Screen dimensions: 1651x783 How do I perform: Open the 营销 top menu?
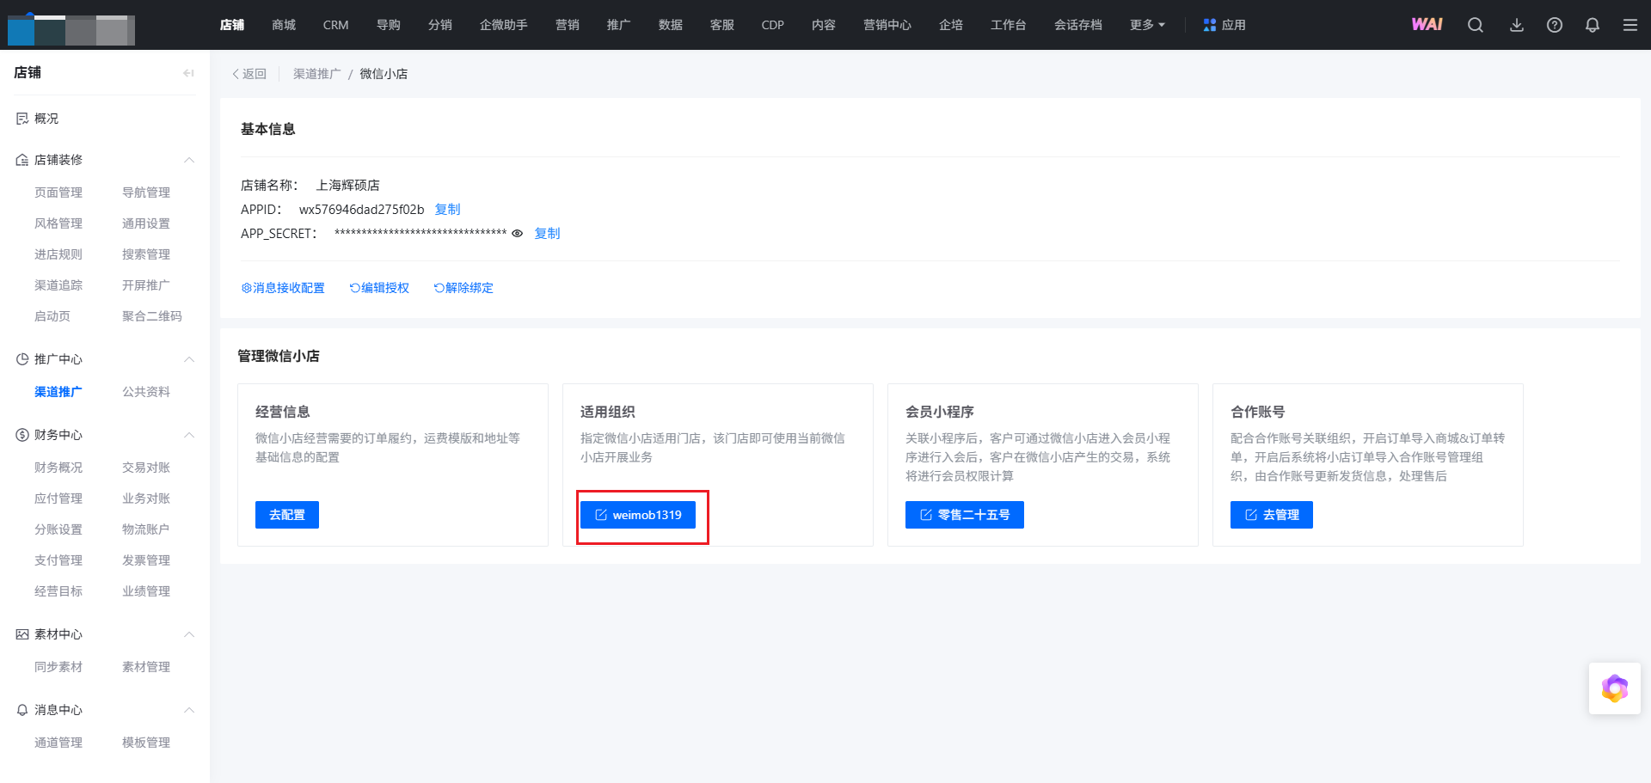(x=568, y=25)
